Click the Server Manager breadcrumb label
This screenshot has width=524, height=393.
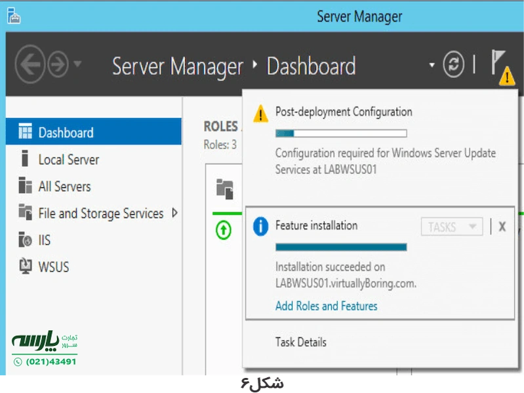click(x=178, y=66)
